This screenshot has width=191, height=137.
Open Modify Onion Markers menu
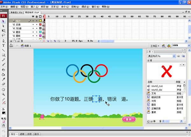59,41
